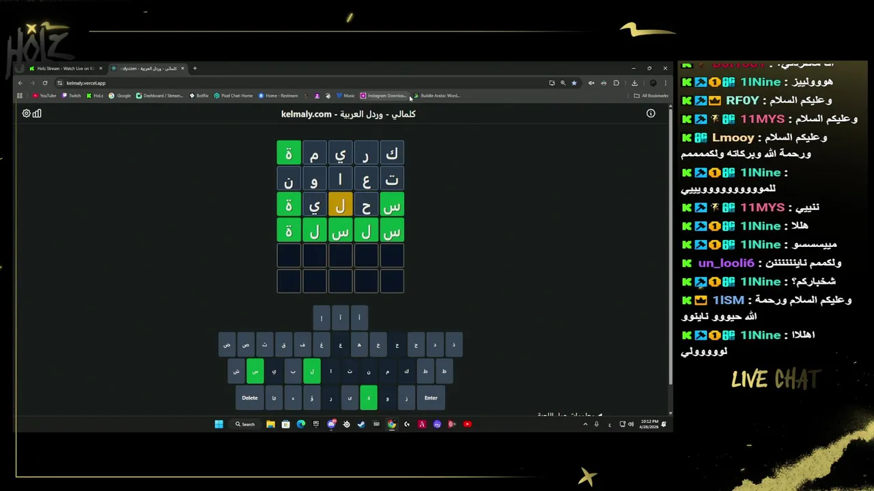This screenshot has width=874, height=491.
Task: Tap the green س keyboard key
Action: [x=255, y=371]
